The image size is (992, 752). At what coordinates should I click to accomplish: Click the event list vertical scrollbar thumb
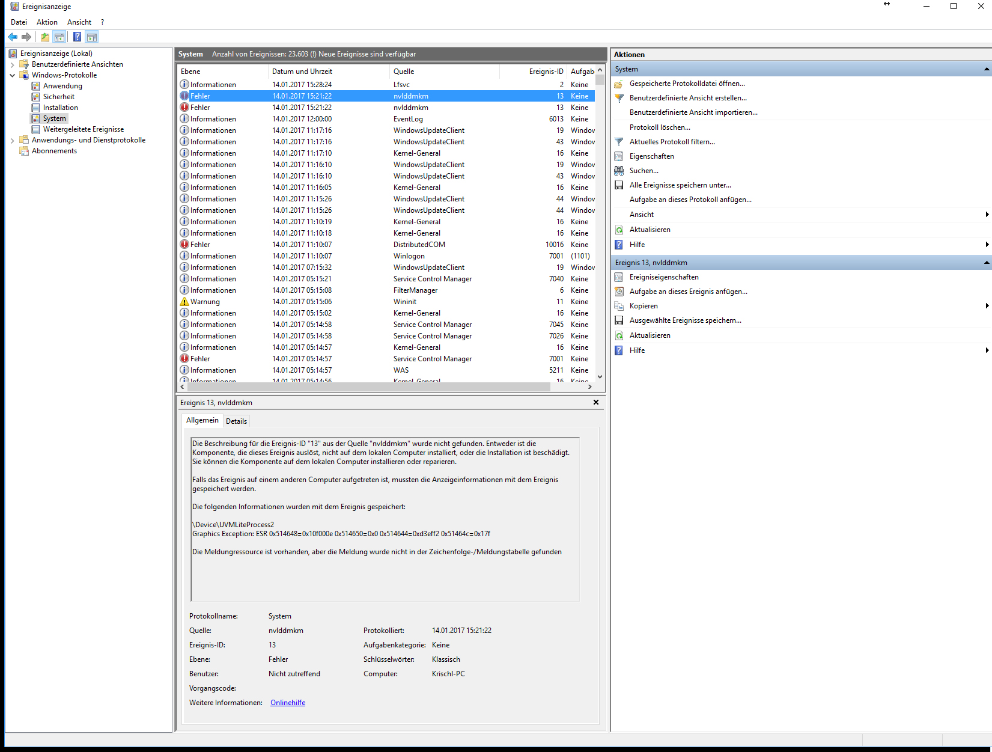(600, 80)
